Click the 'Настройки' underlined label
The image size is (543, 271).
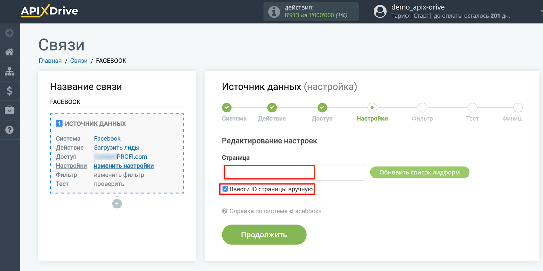tap(71, 166)
